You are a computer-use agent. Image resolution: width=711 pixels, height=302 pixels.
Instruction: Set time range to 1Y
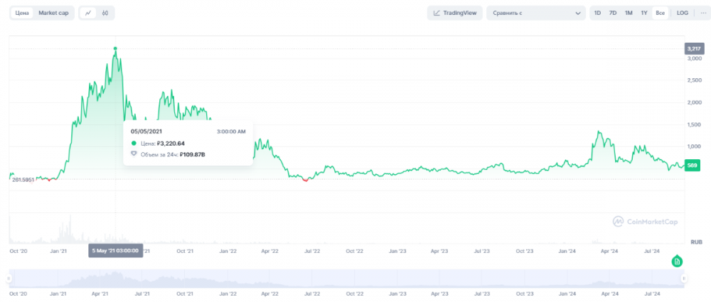(x=643, y=13)
